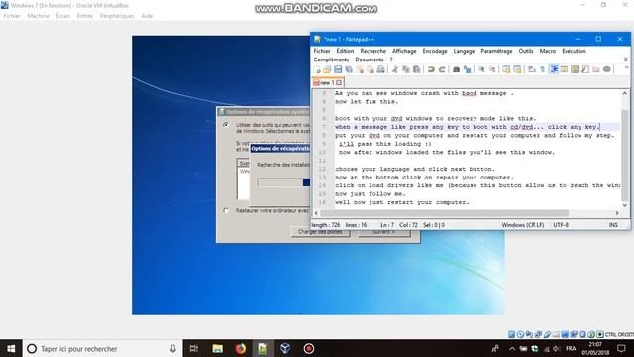
Task: Click the 'length : 726' status bar text
Action: [326, 225]
